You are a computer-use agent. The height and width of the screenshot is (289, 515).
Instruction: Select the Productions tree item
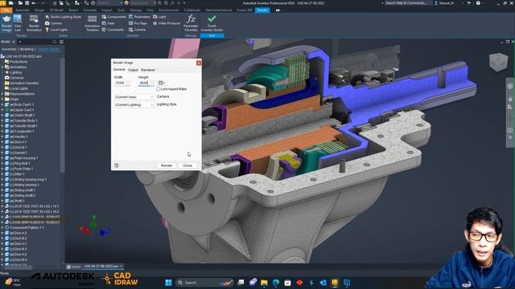click(x=19, y=62)
